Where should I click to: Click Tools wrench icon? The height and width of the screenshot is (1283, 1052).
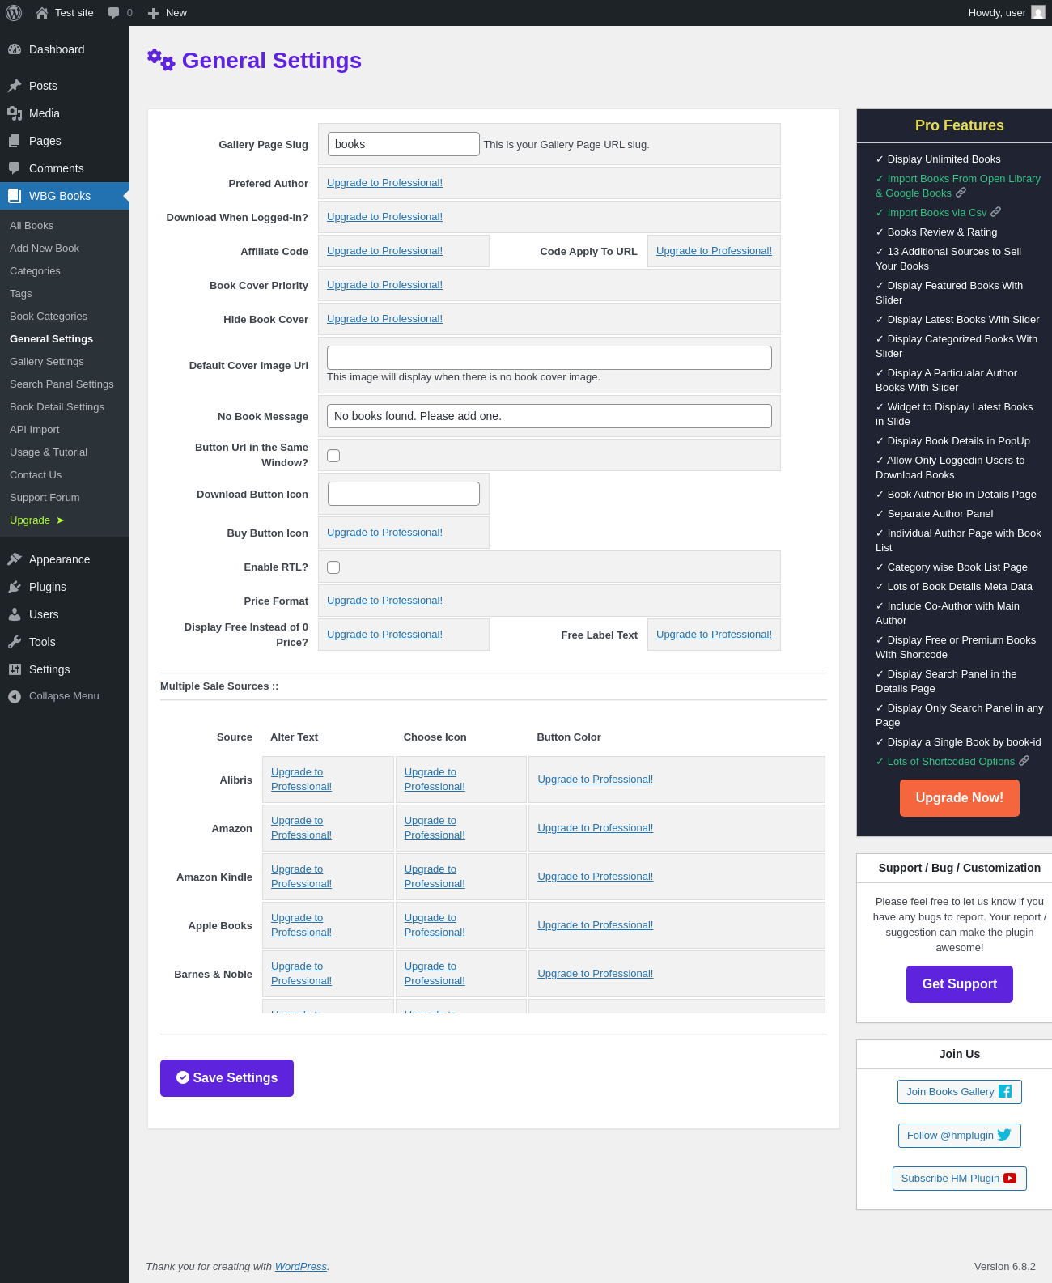tap(15, 642)
